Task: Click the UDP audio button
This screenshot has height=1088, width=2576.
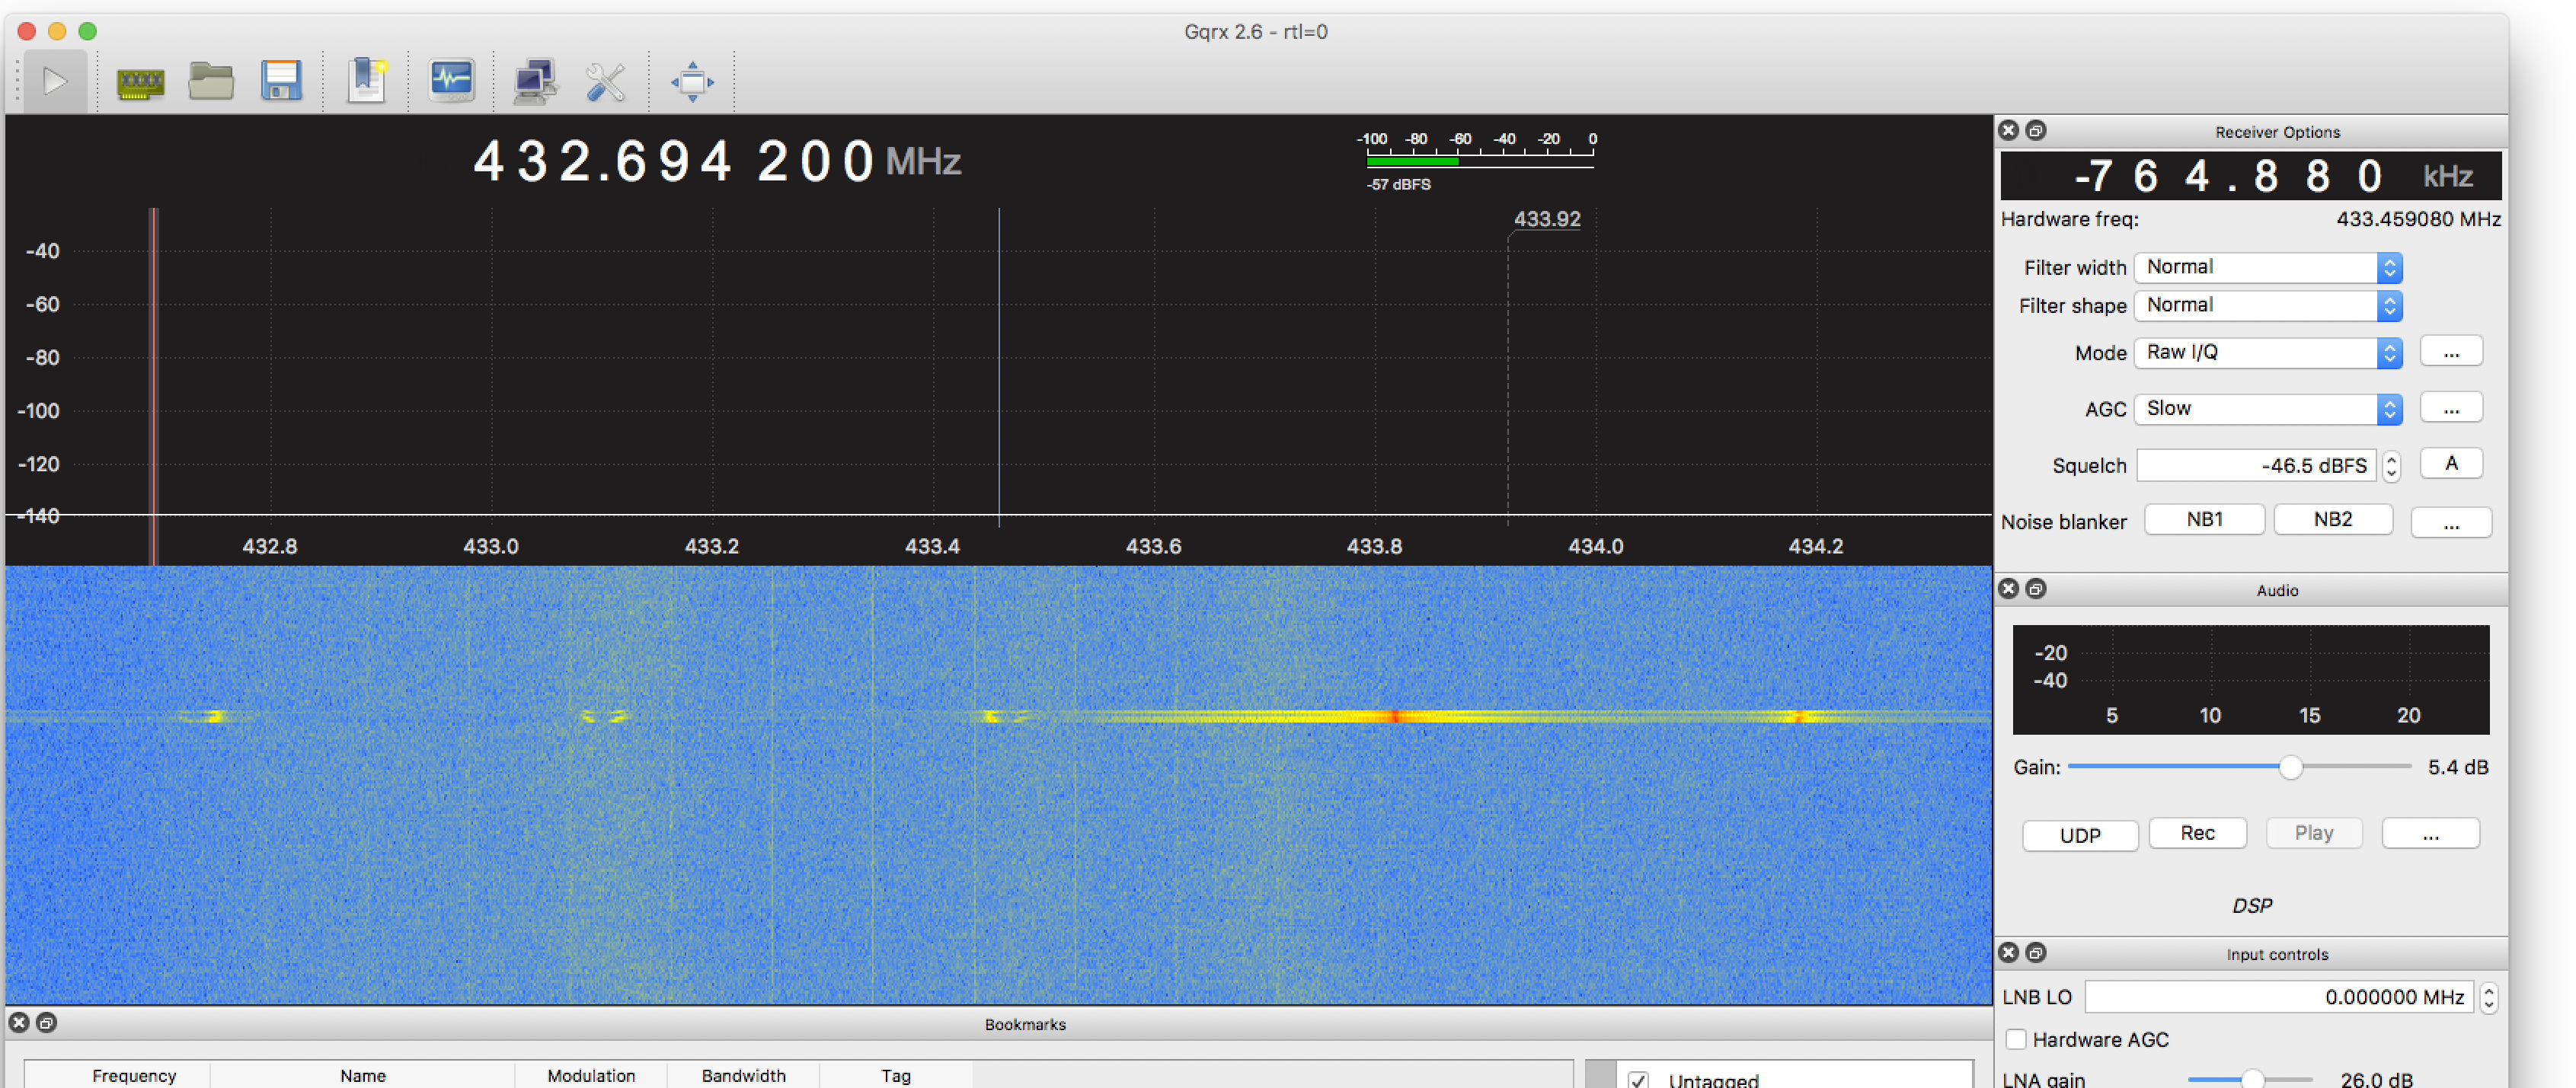Action: 2080,834
